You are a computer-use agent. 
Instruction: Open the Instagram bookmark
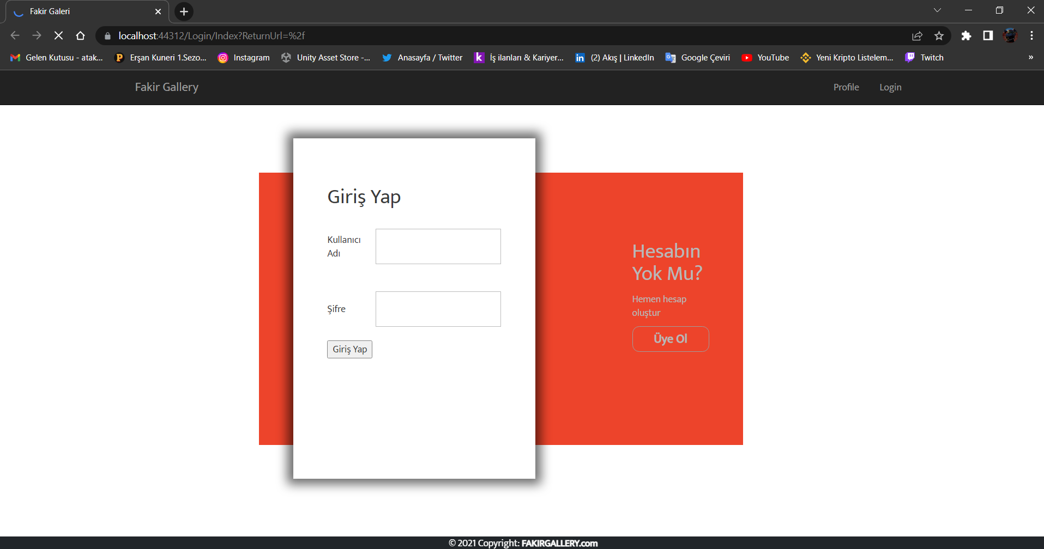tap(244, 58)
